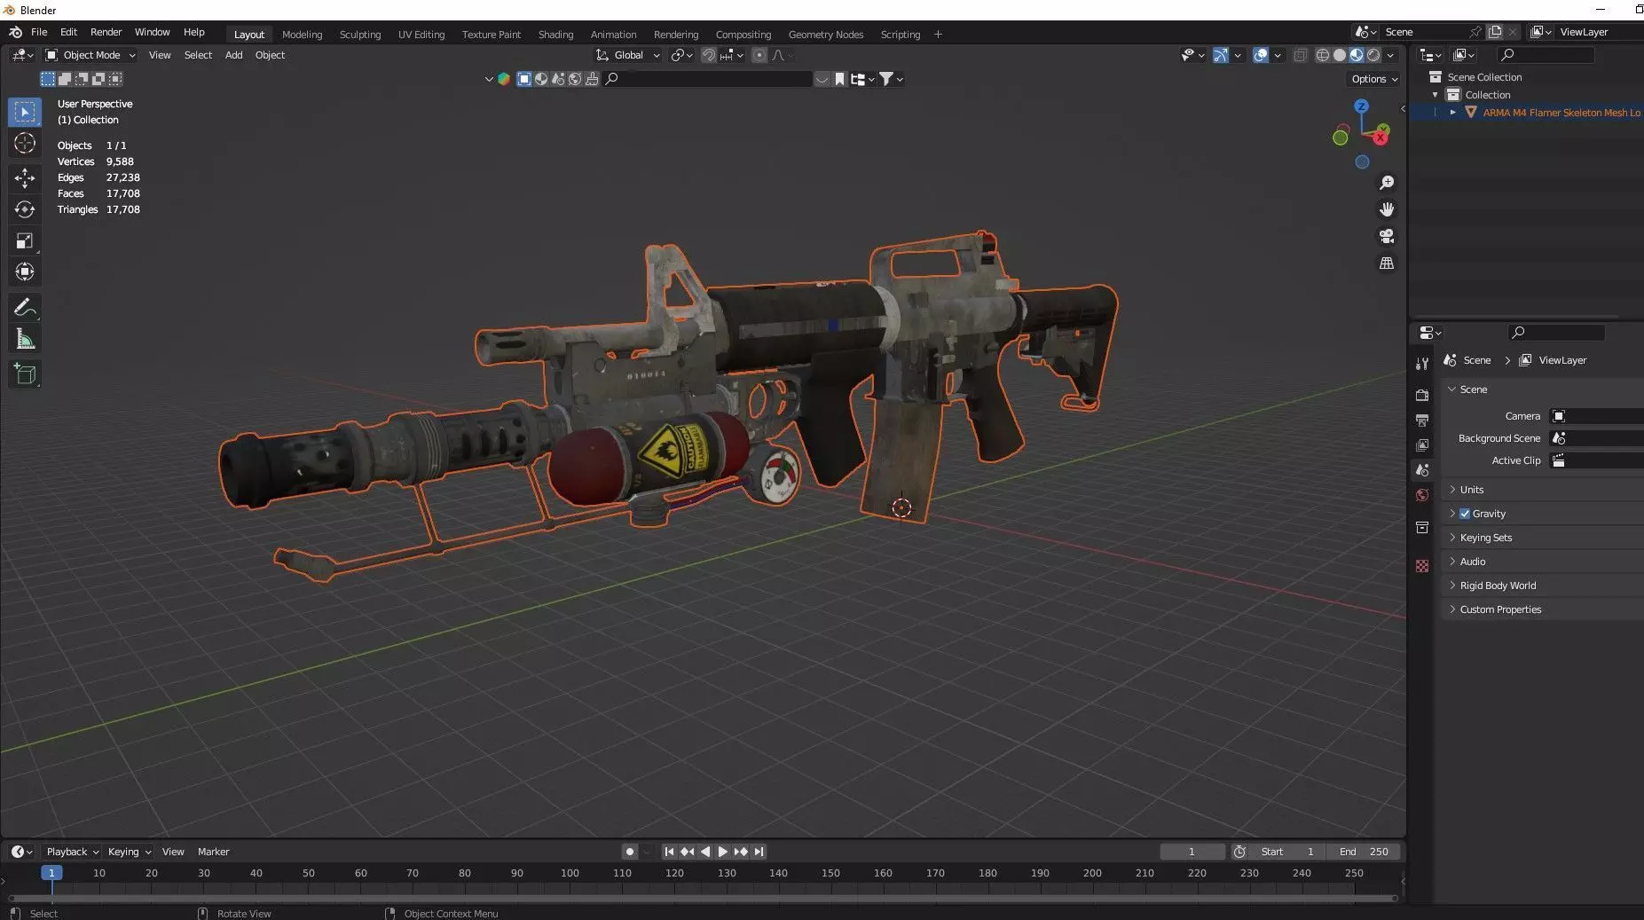Toggle auto keying record button
The height and width of the screenshot is (920, 1644).
630,852
